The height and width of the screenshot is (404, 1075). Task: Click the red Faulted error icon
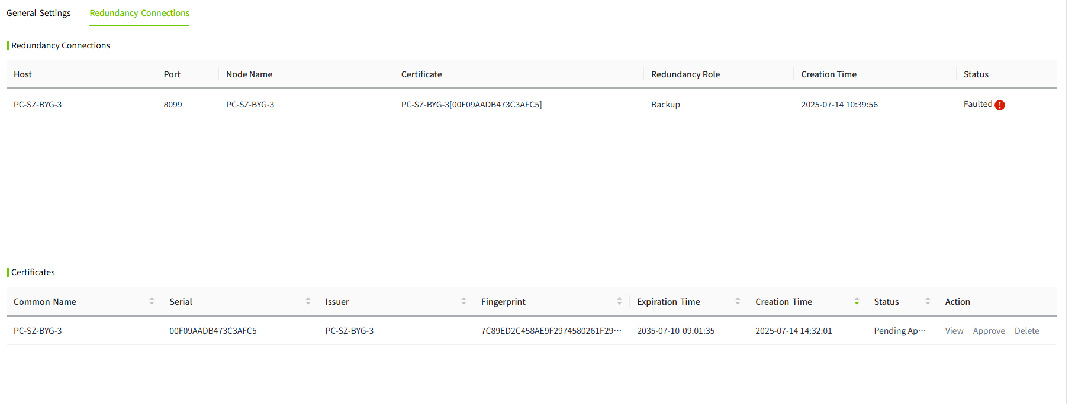1000,105
